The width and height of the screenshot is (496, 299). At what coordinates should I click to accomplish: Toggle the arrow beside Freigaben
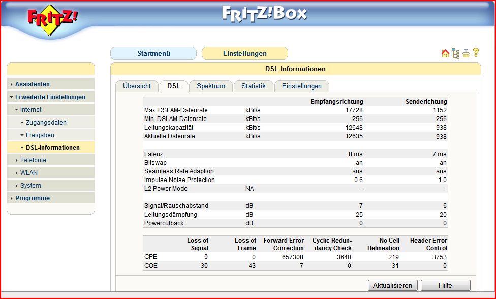pos(22,135)
